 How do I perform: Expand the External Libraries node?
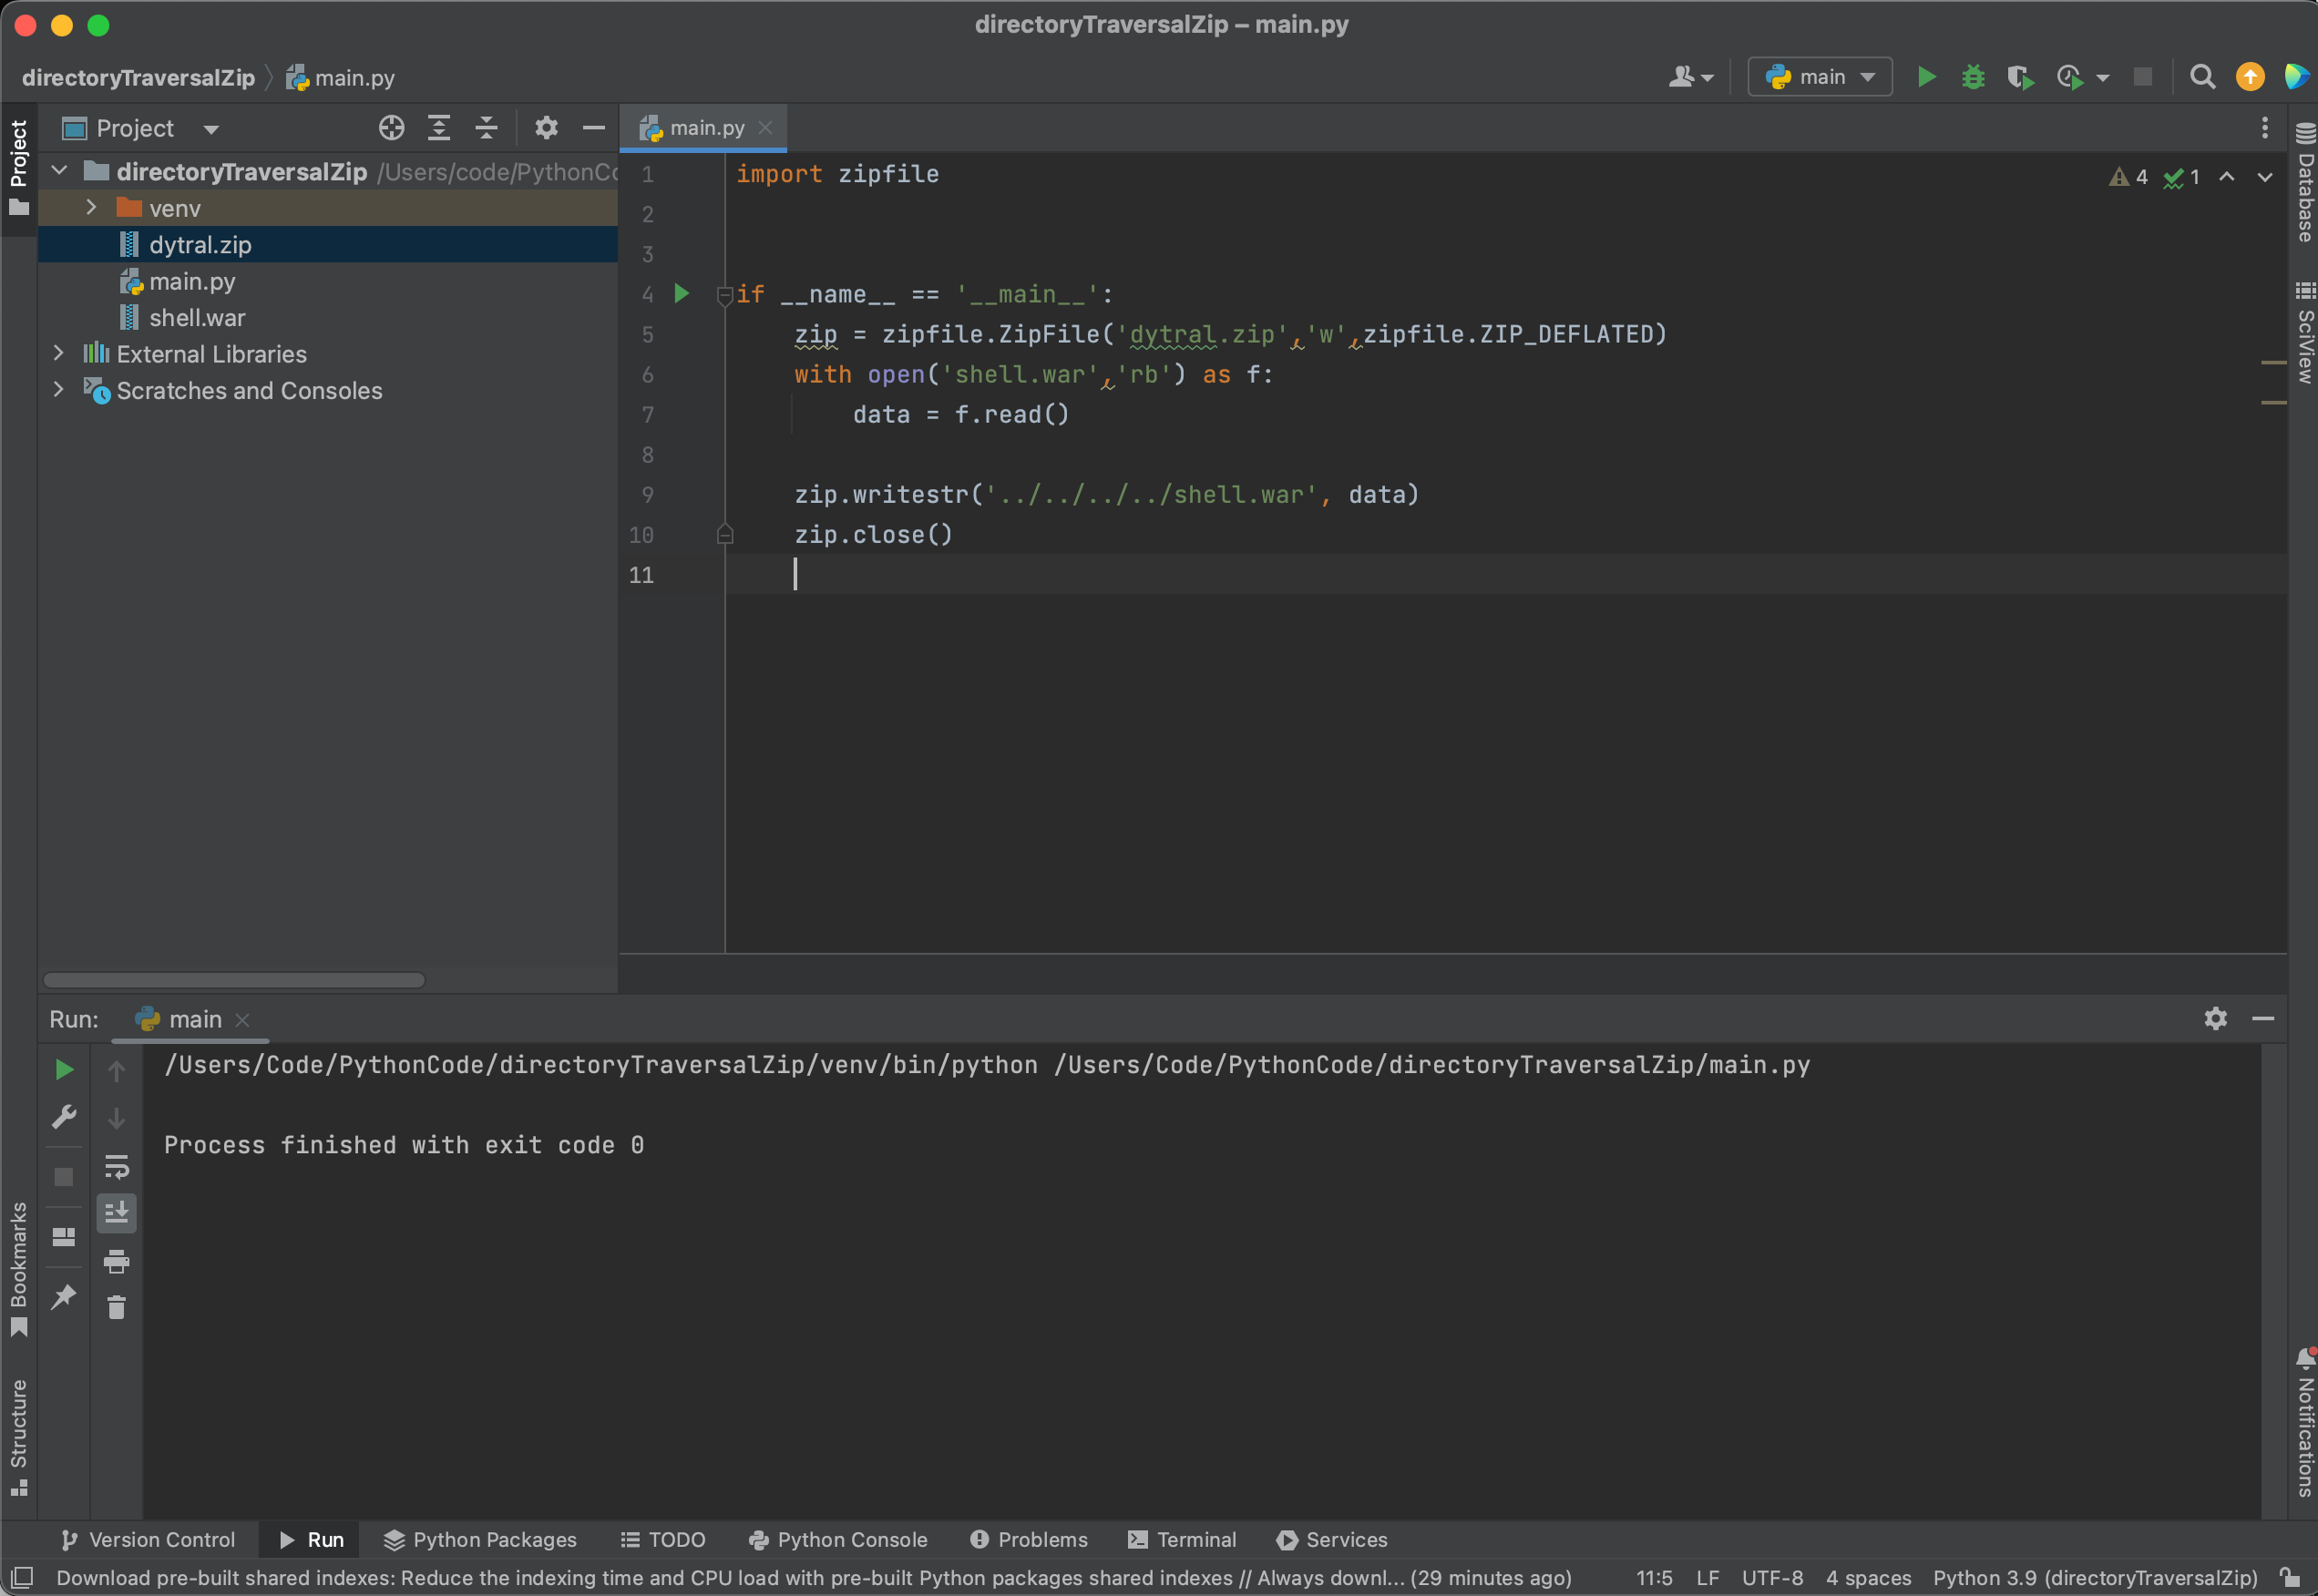coord(59,353)
